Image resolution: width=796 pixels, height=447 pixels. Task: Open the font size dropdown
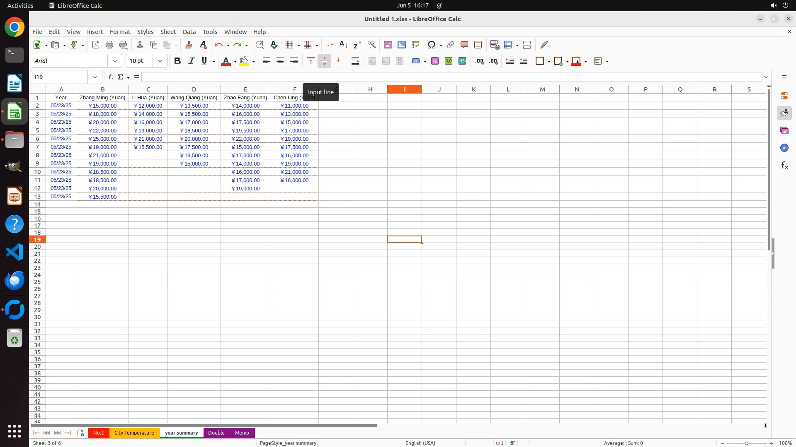click(x=160, y=61)
